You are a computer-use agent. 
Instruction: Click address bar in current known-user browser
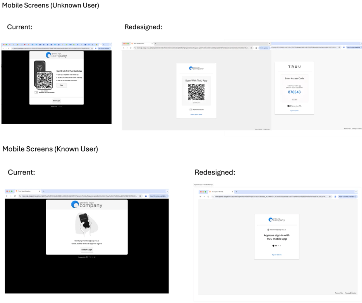tap(81, 196)
